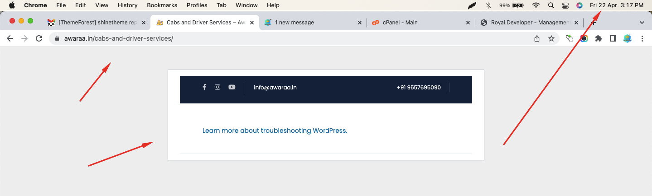The height and width of the screenshot is (196, 652).
Task: Open Chrome's three-dot menu
Action: [x=642, y=38]
